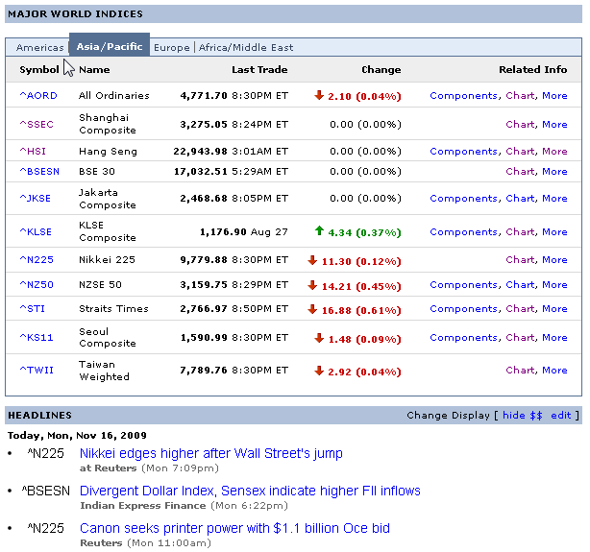Click More for Hang Seng
The height and width of the screenshot is (552, 590).
point(554,152)
